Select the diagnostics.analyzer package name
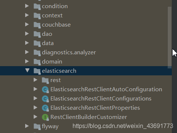The image size is (177, 133). [x=69, y=53]
